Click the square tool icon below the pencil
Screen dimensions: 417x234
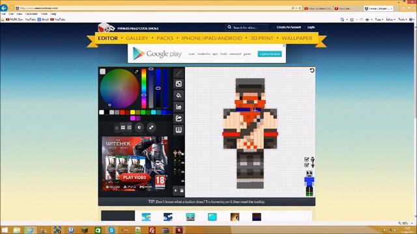click(x=179, y=84)
